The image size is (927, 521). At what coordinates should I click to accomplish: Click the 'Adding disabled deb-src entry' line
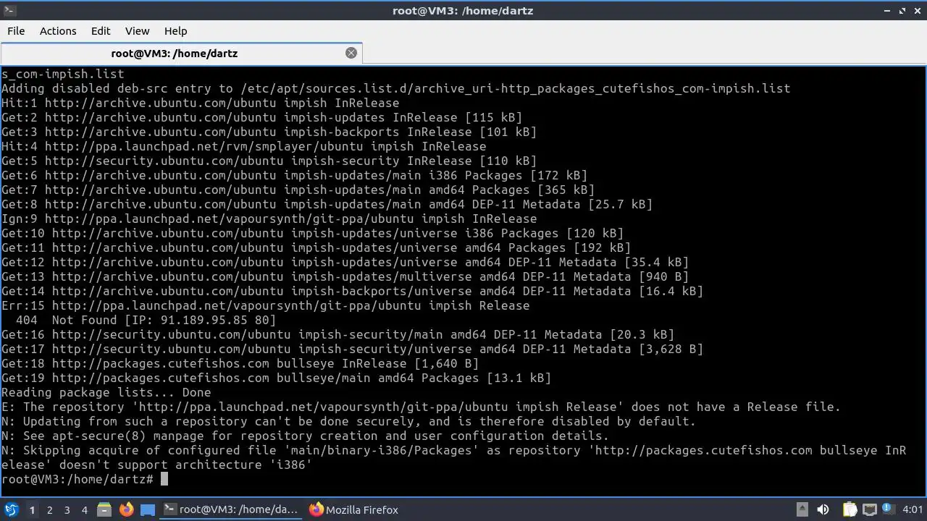click(x=395, y=88)
